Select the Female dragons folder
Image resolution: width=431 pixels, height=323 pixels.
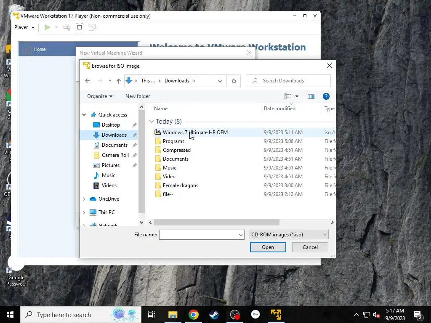click(x=180, y=185)
